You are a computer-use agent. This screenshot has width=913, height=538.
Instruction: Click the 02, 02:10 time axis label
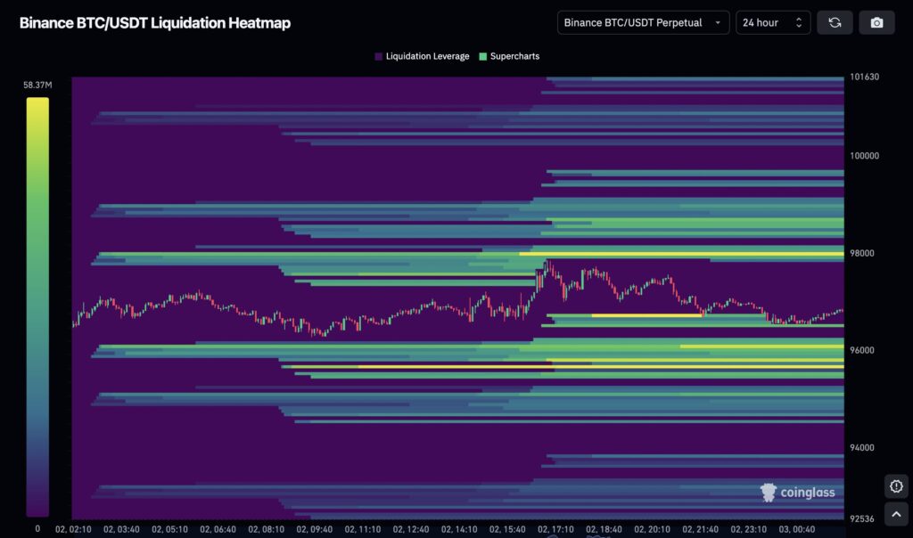[x=73, y=529]
